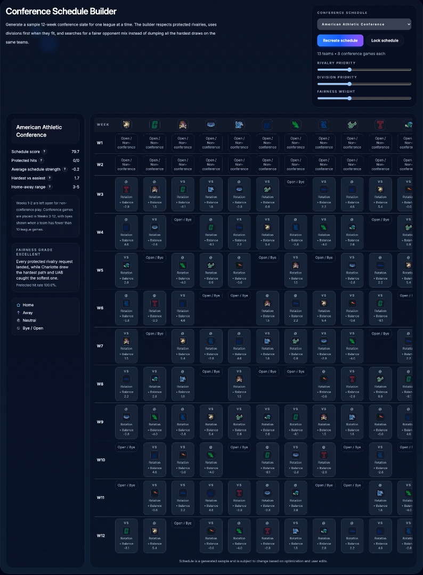Image resolution: width=423 pixels, height=575 pixels.
Task: Select the Army team logo column header
Action: tap(126, 125)
